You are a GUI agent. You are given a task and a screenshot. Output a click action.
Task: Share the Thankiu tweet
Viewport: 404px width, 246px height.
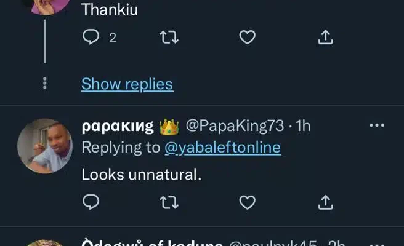click(x=326, y=38)
